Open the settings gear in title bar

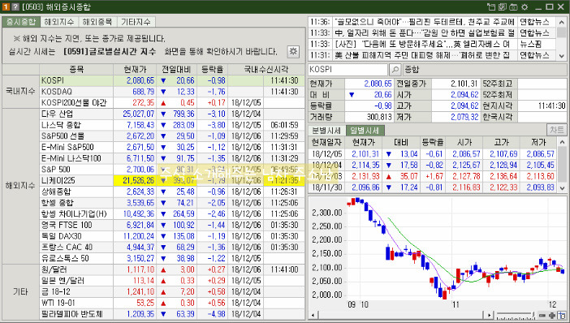pos(525,6)
